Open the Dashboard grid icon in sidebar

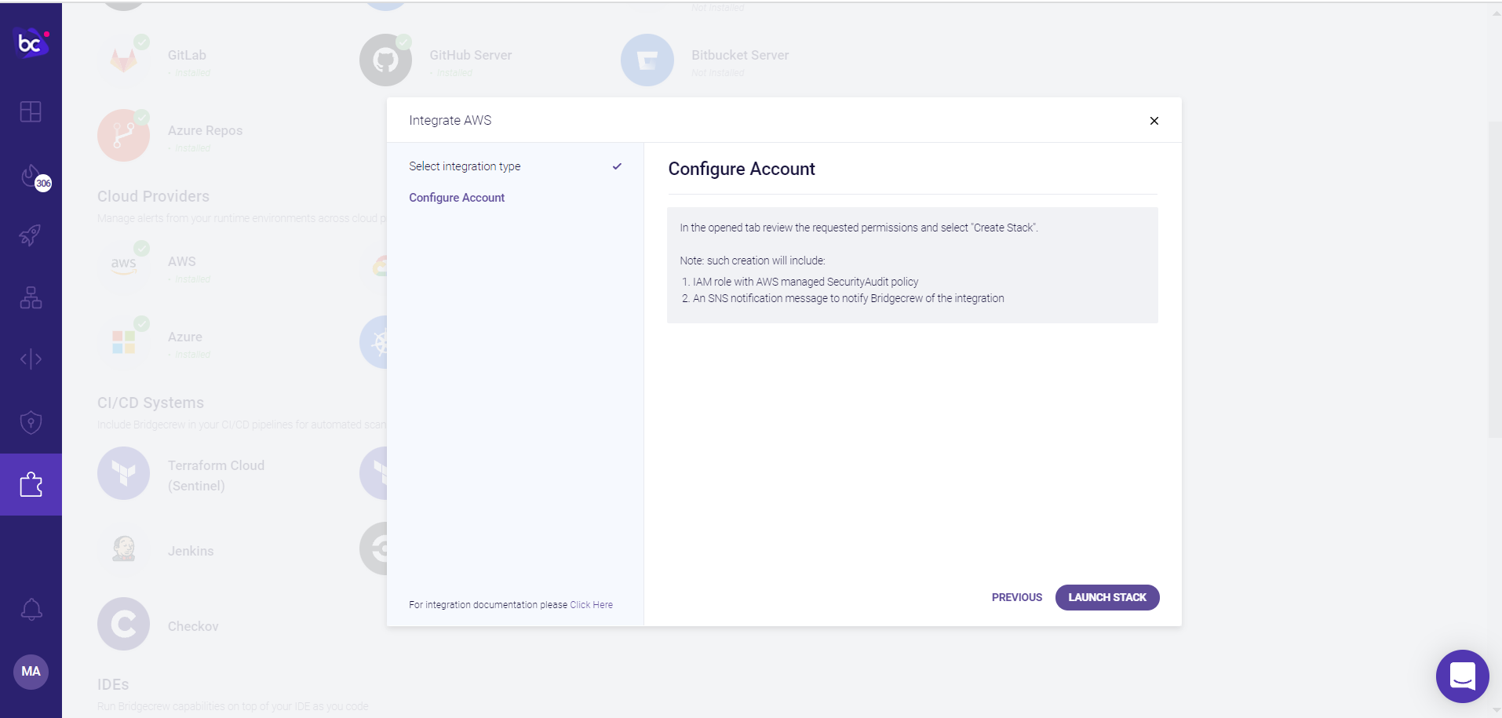point(31,112)
